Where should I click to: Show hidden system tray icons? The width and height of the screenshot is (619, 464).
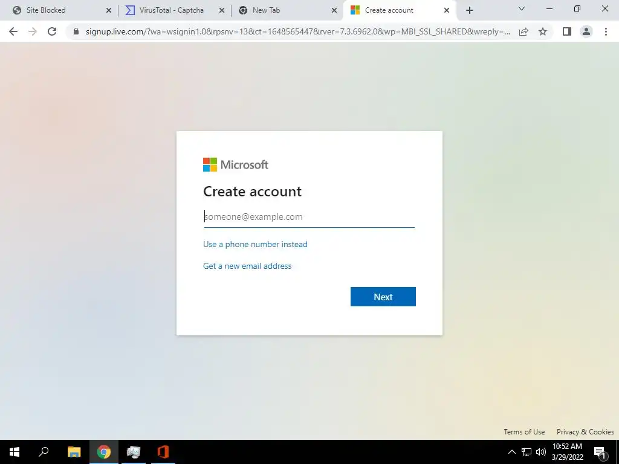tap(511, 452)
